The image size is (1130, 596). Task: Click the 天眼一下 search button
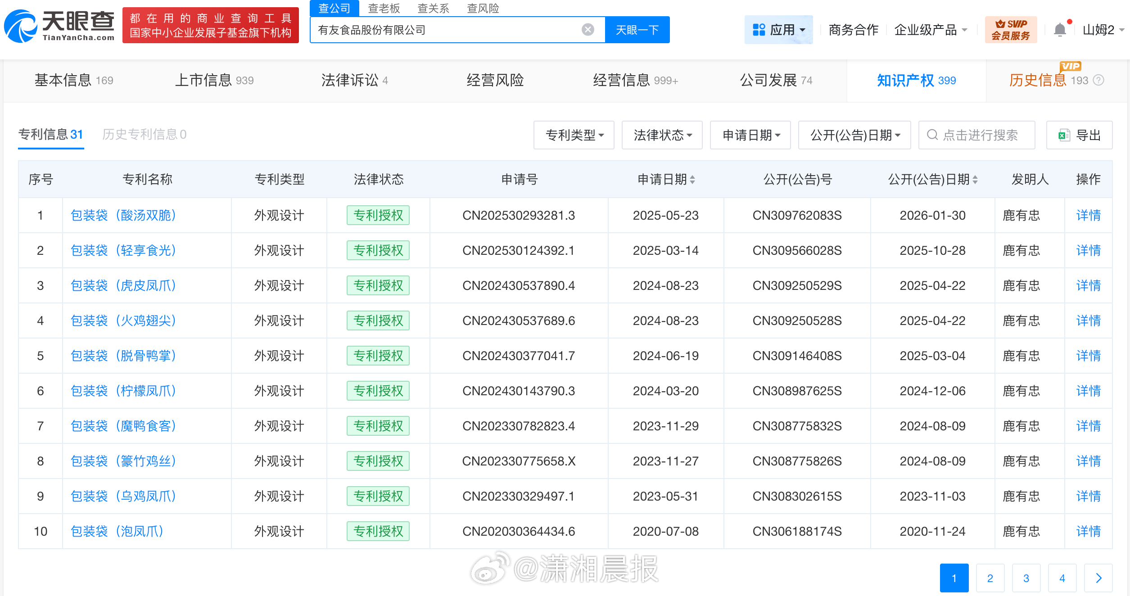point(637,30)
